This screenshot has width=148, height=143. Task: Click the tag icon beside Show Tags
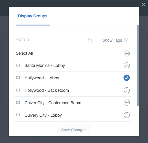125,40
